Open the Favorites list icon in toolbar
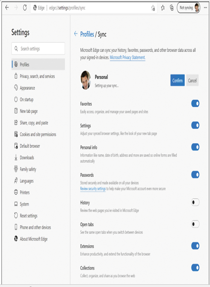Image resolution: width=210 pixels, height=287 pixels. pos(163,8)
